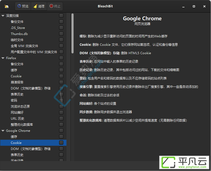Click the 搜索引擎 description line
The image size is (211, 171).
(x=139, y=87)
